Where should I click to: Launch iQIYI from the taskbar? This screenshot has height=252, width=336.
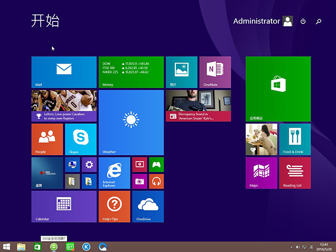tap(70, 247)
